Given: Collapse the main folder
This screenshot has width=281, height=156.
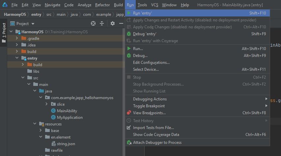Looking at the screenshot, I should point(29,84).
